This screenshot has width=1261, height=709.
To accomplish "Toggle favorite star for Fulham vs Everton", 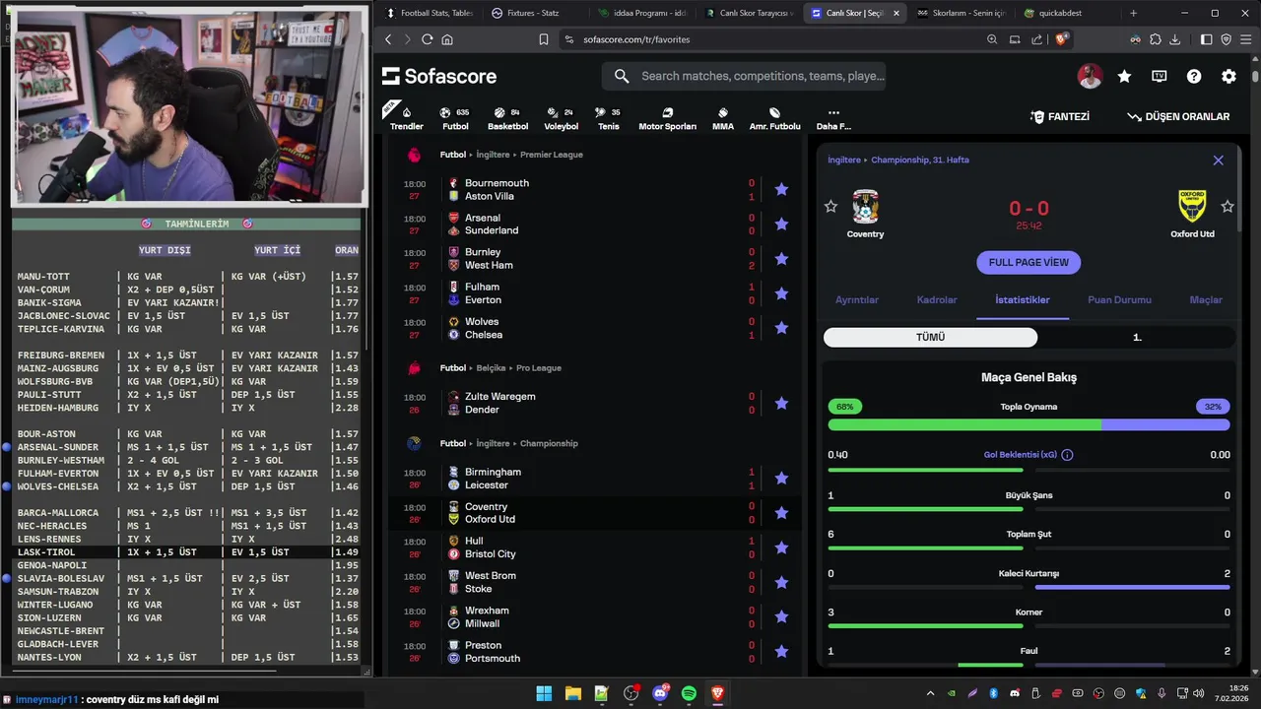I will click(x=781, y=293).
